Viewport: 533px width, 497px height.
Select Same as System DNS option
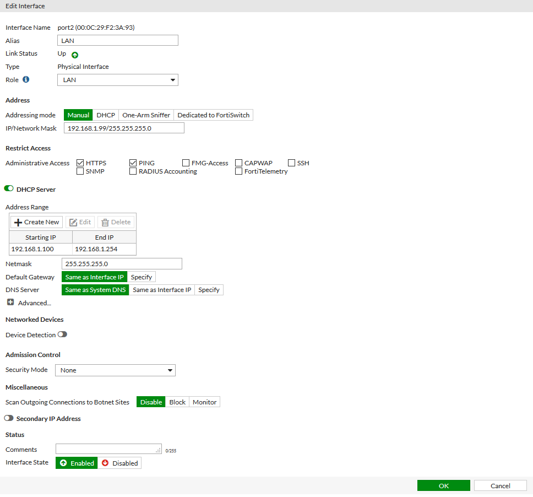click(x=95, y=290)
